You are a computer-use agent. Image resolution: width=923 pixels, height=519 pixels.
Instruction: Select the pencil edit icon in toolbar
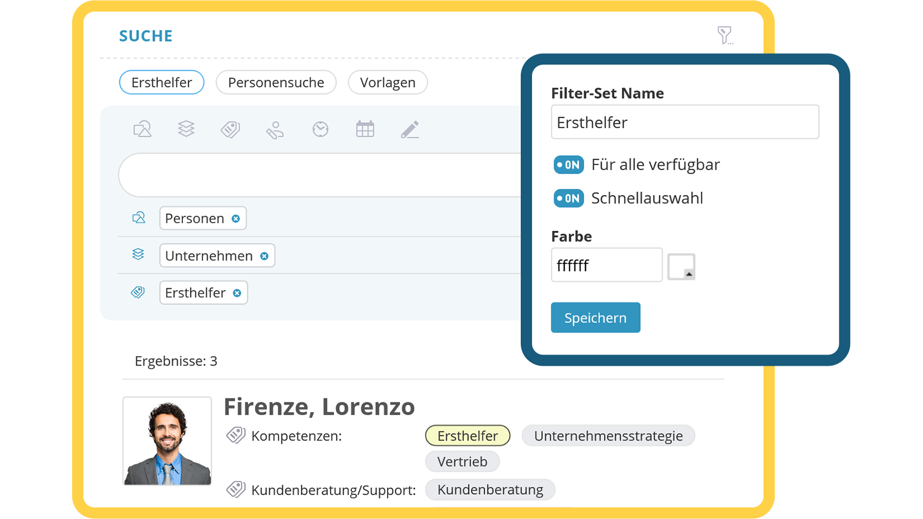click(x=410, y=130)
